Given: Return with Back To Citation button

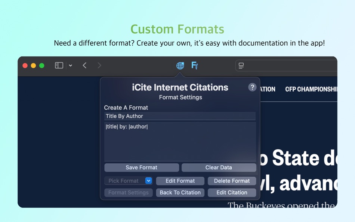Looking at the screenshot, I should pyautogui.click(x=180, y=192).
